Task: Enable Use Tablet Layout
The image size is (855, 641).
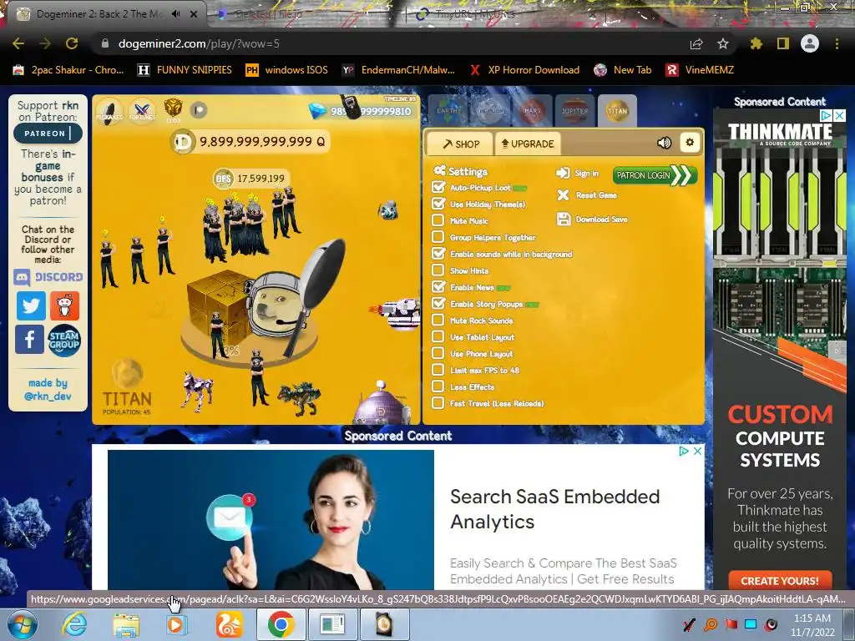Action: click(438, 337)
